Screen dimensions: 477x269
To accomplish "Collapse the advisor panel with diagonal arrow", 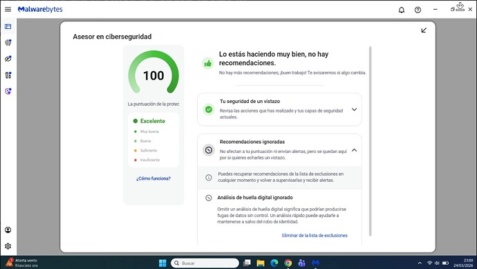I will (x=424, y=30).
